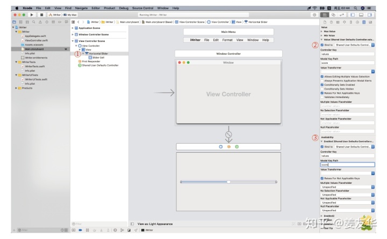Collapse View Controller Scene in outline
387x239 pixels.
click(x=73, y=41)
